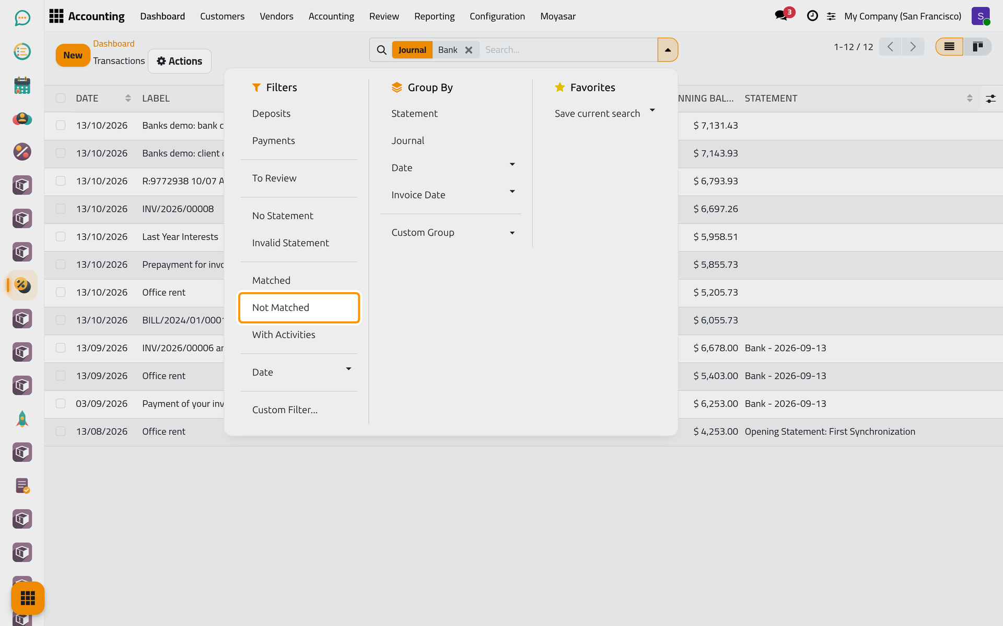
Task: Apply the Not Matched filter
Action: click(x=299, y=308)
